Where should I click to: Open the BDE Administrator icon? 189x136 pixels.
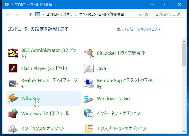pyautogui.click(x=13, y=53)
